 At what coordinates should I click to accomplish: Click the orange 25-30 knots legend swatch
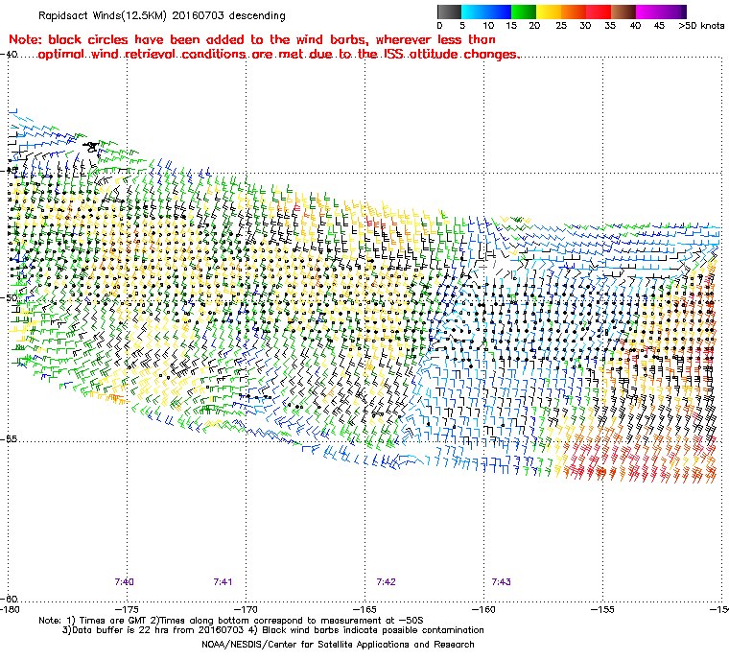[x=575, y=12]
